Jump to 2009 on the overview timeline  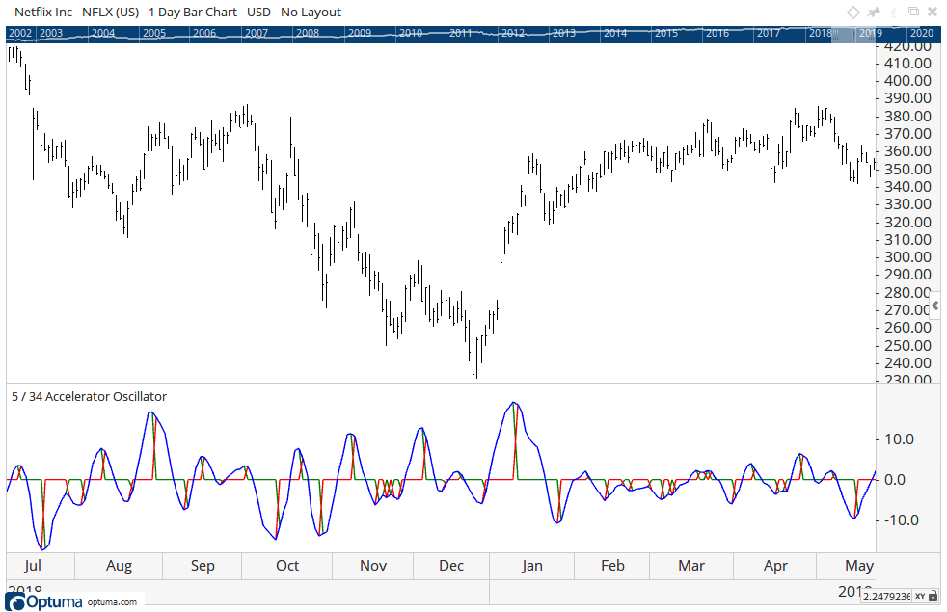360,33
